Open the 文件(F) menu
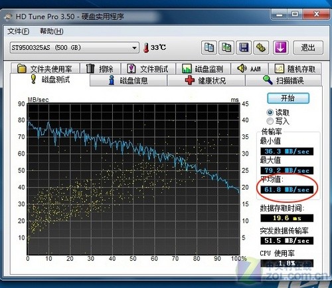332x288 pixels. coord(18,31)
